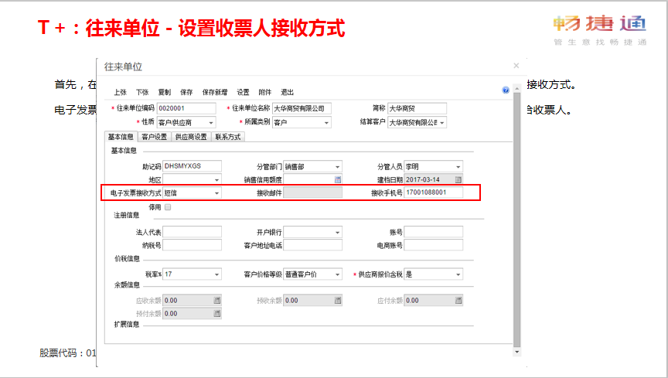
Task: Expand the 性质 dropdown
Action: click(x=211, y=123)
